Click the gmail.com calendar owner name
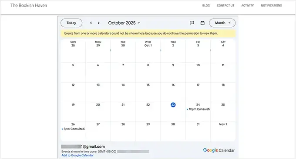This screenshot has height=159, width=296. point(83,146)
